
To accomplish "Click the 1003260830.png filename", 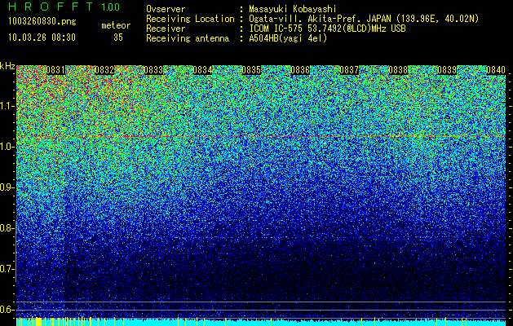I will [x=42, y=22].
